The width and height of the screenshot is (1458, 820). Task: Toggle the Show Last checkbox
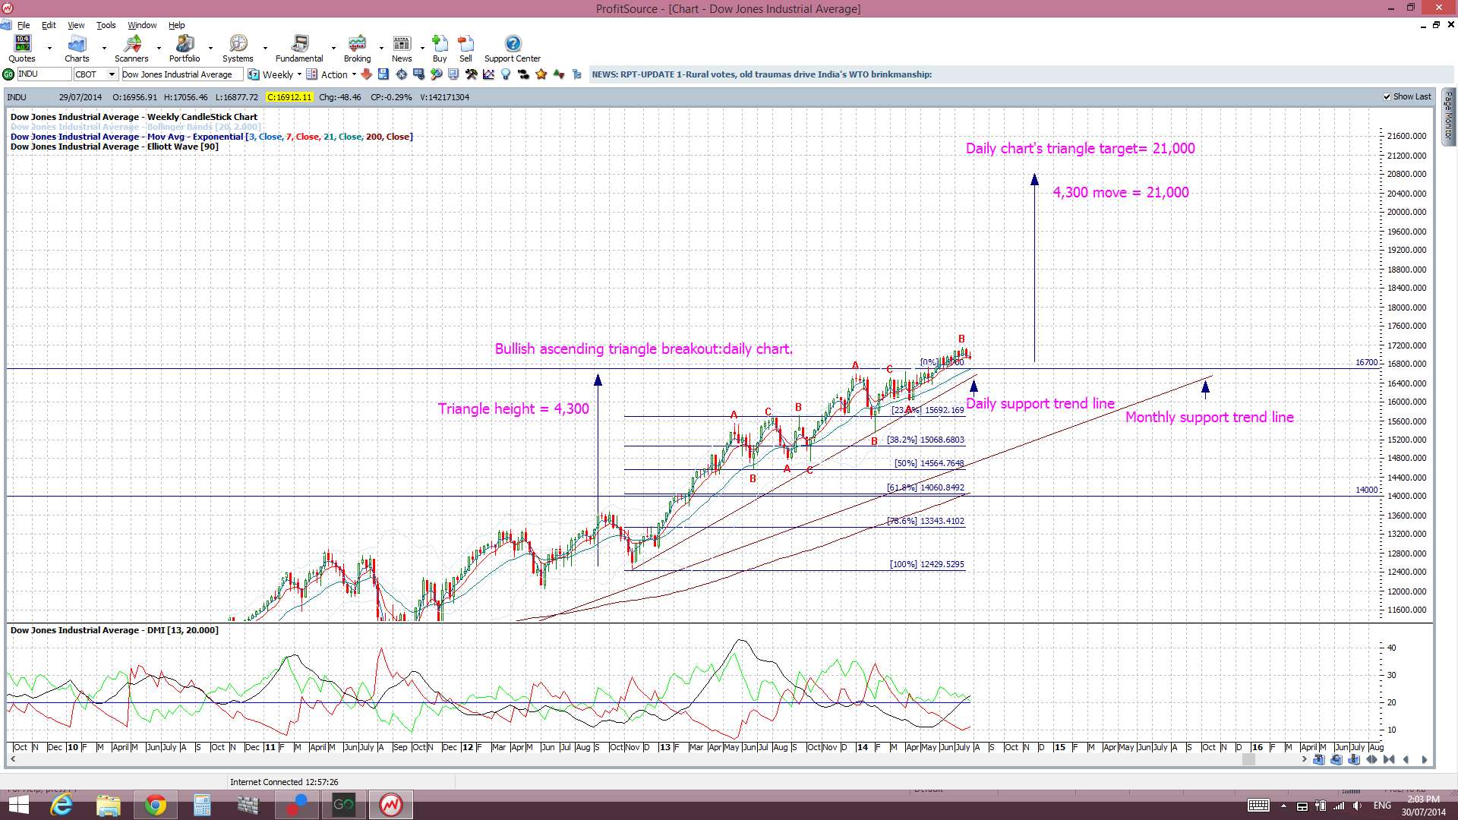(x=1387, y=96)
